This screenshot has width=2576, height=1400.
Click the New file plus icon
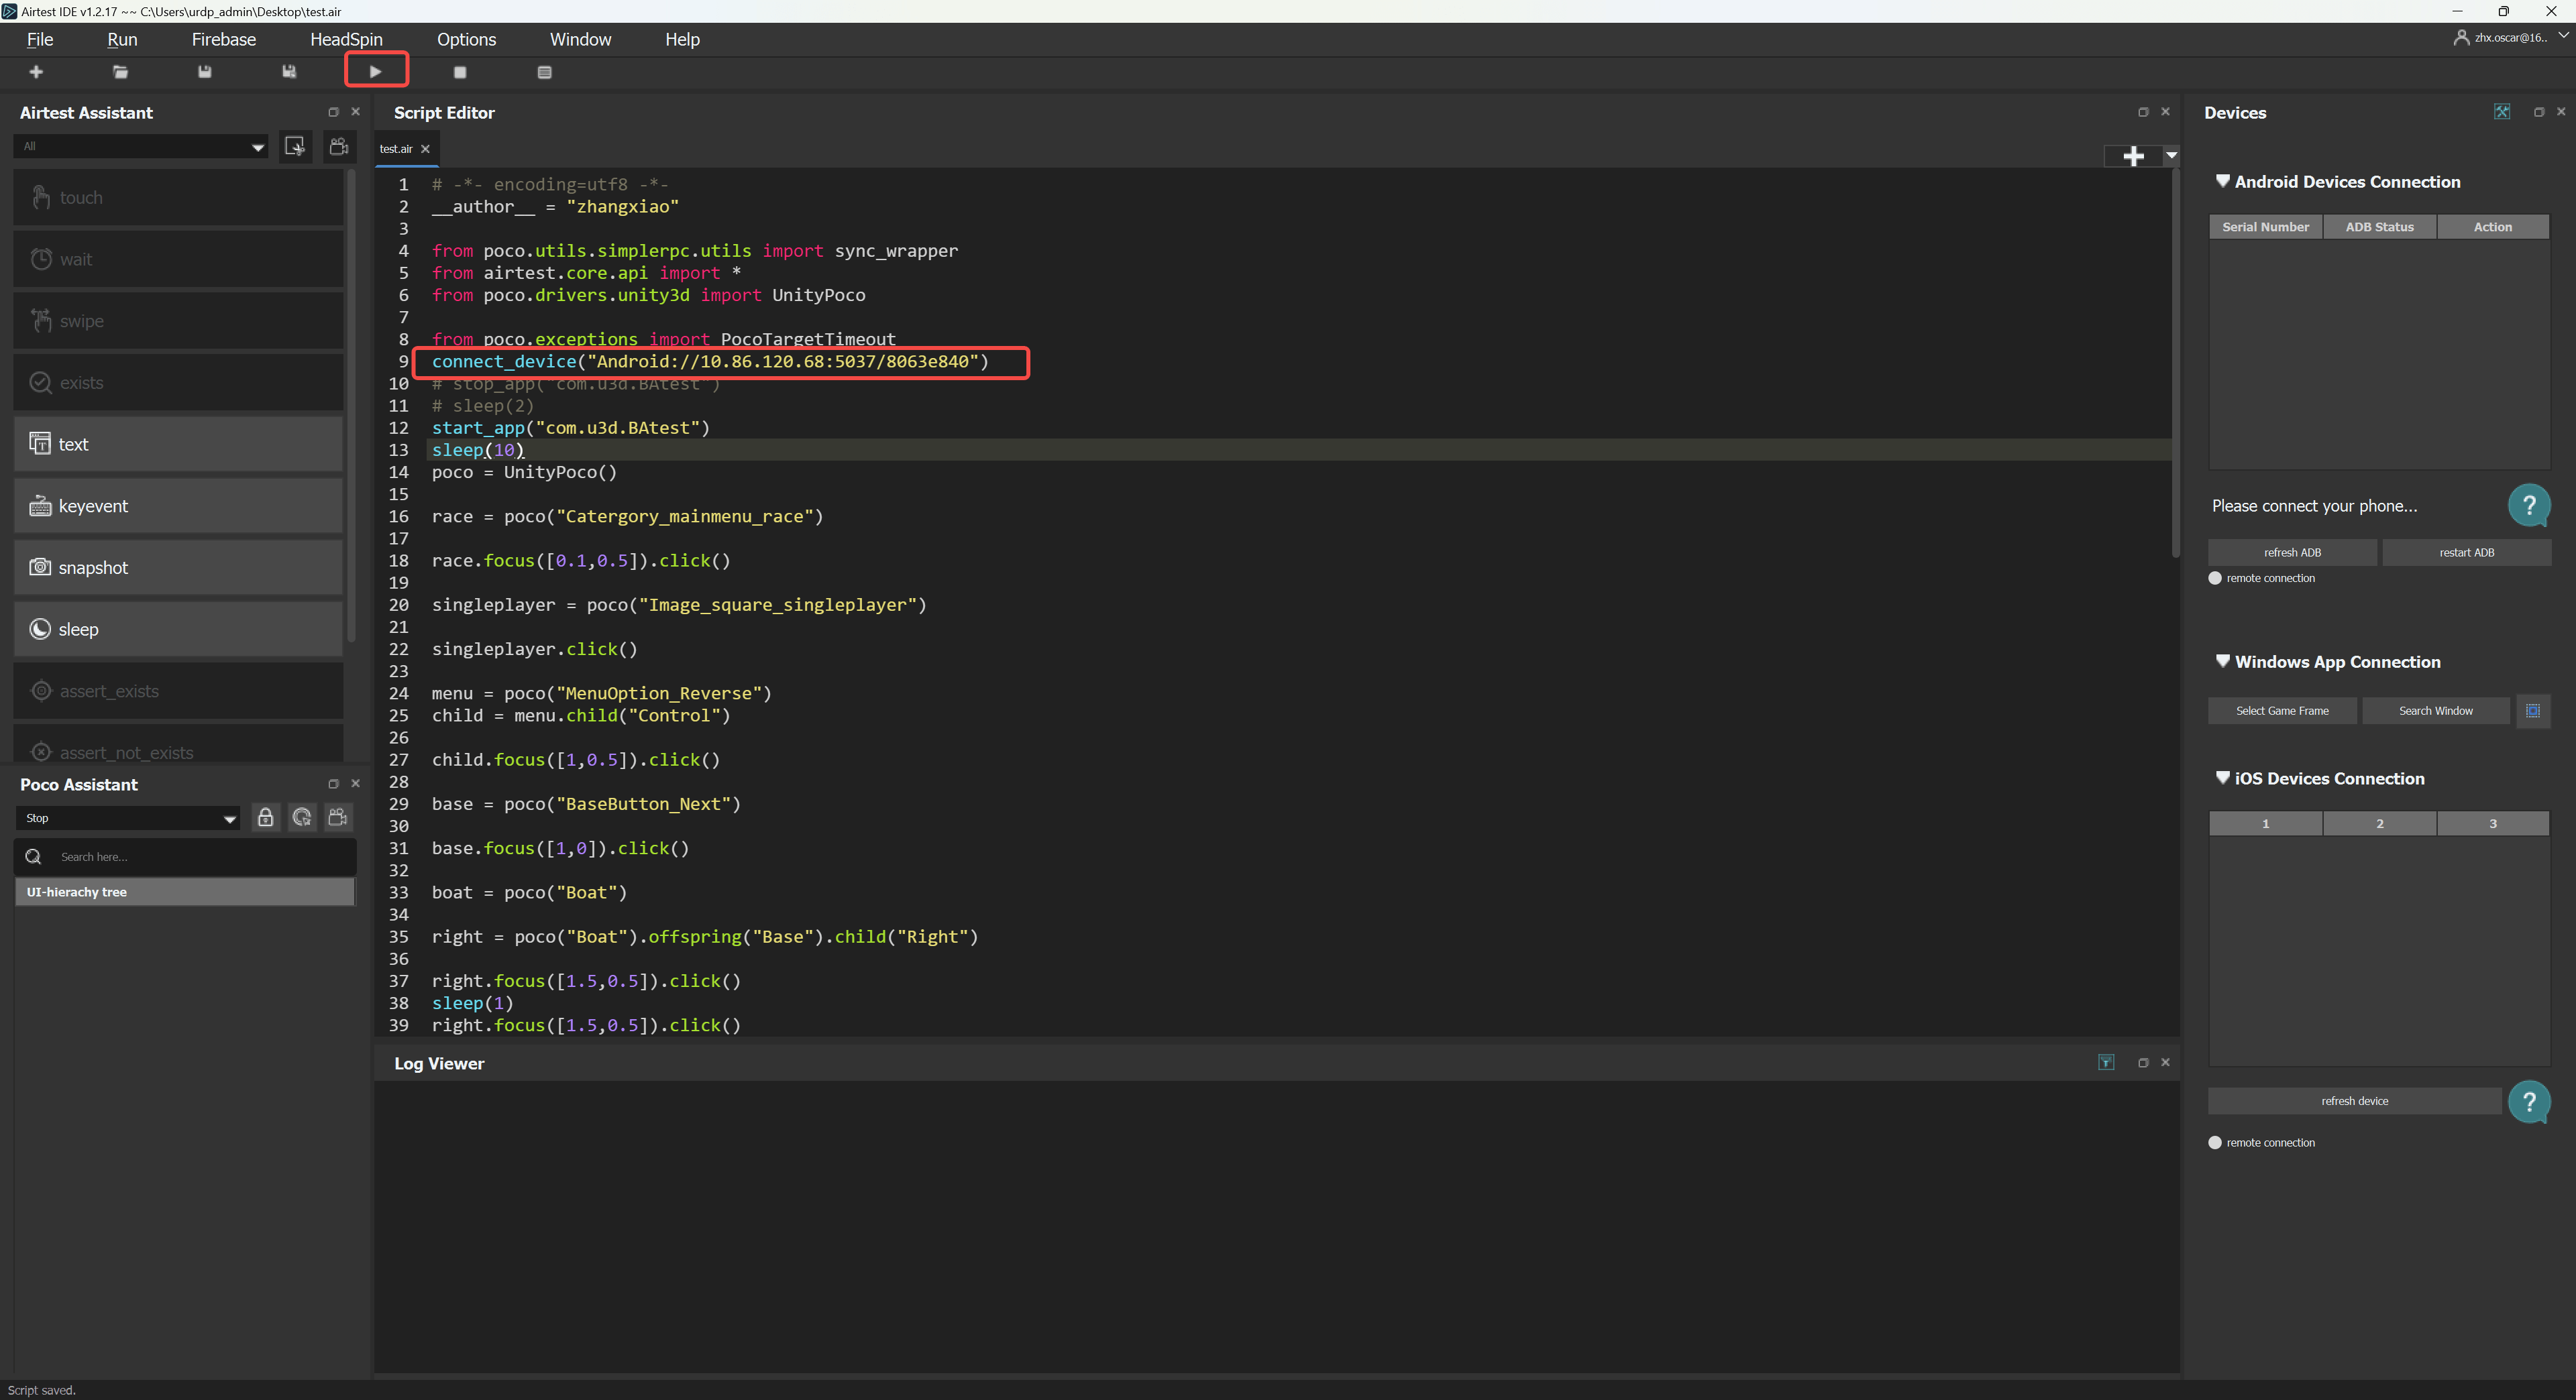[36, 72]
